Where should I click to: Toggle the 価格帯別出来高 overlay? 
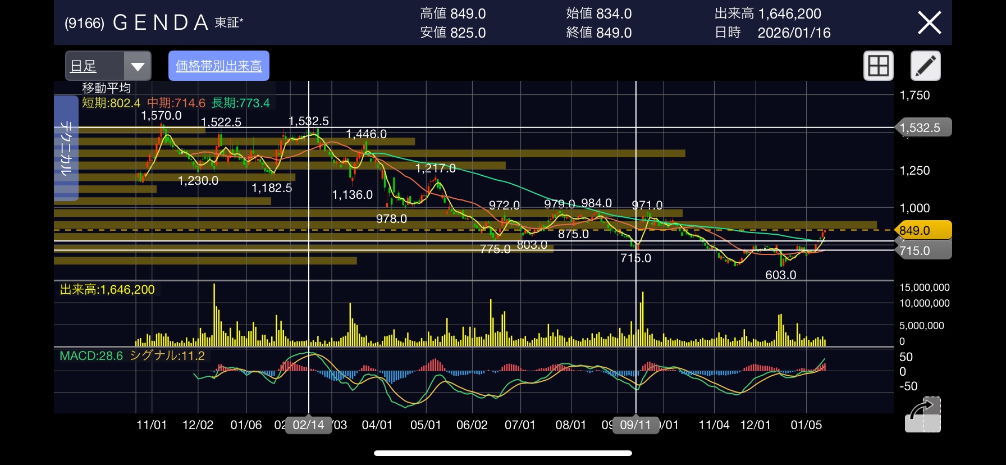(x=219, y=66)
